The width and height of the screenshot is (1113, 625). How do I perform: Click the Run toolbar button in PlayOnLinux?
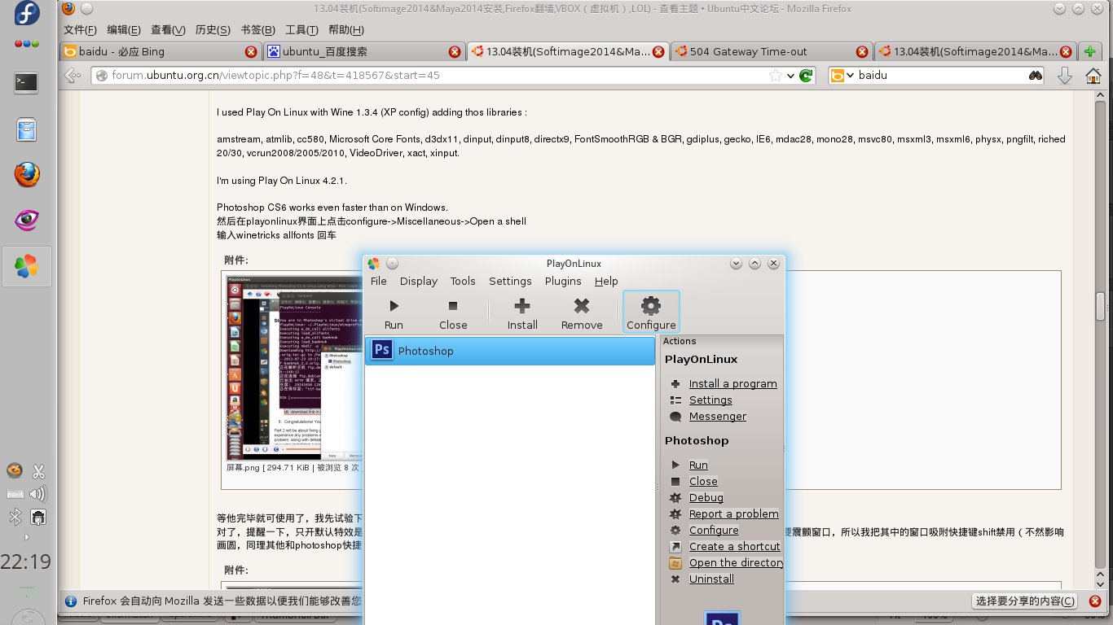click(x=394, y=313)
